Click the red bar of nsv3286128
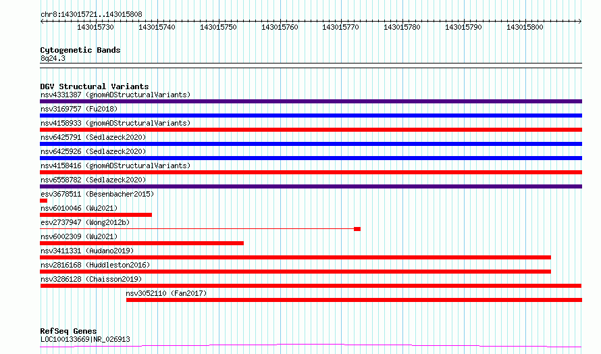Screen dimensions: 601x354 (311, 286)
